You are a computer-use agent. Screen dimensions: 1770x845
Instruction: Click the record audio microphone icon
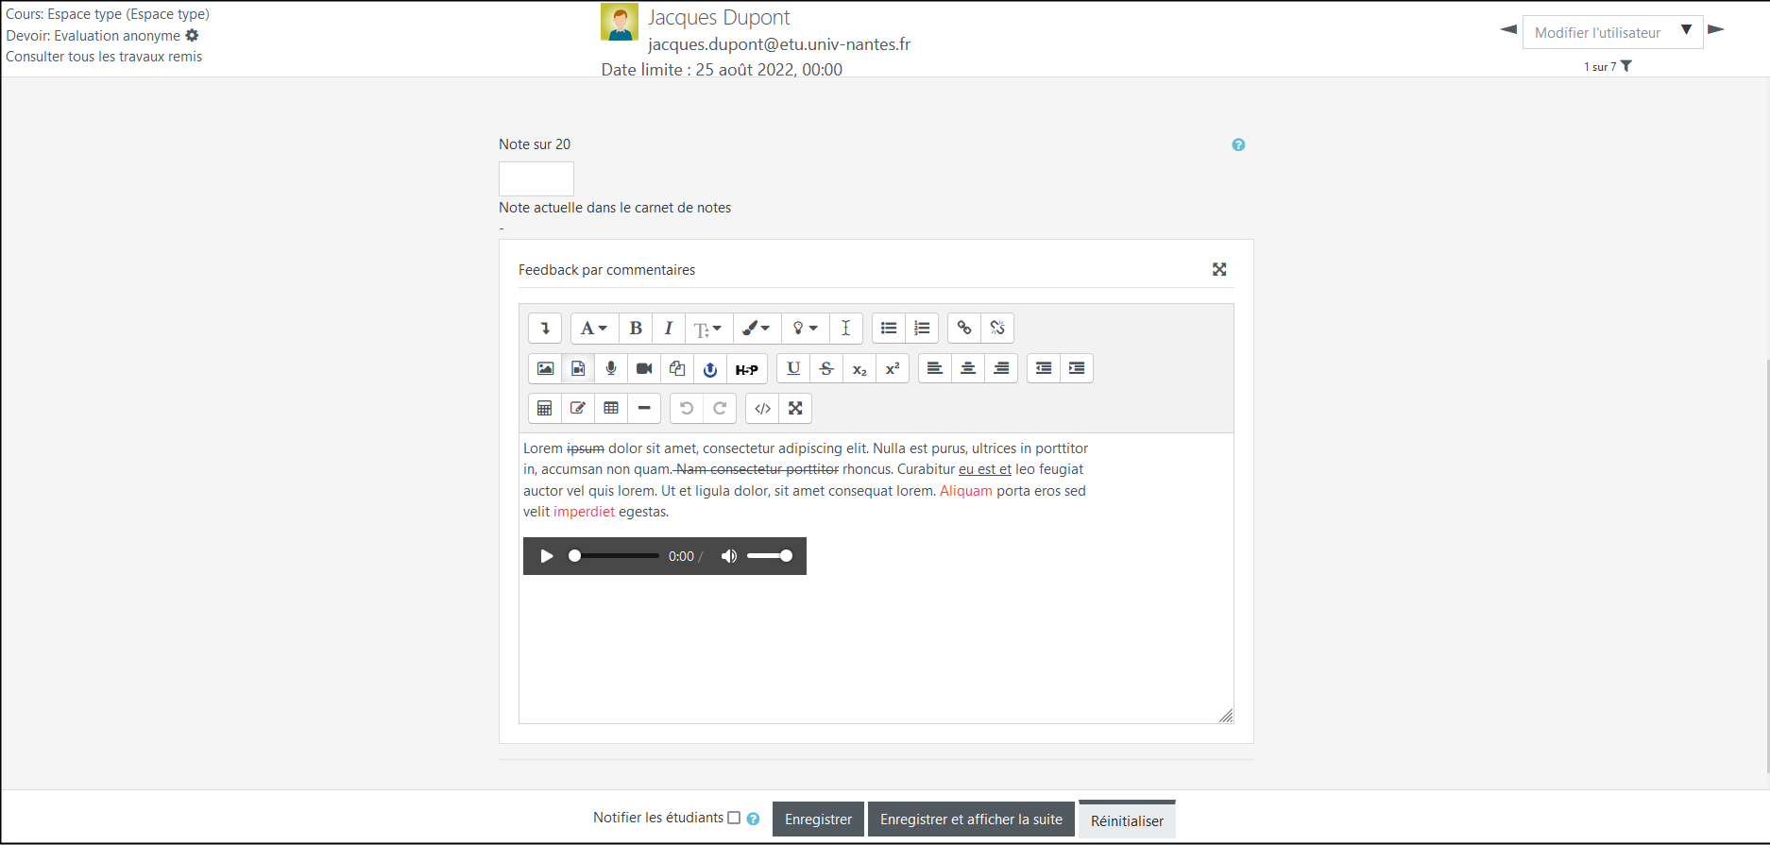(611, 369)
